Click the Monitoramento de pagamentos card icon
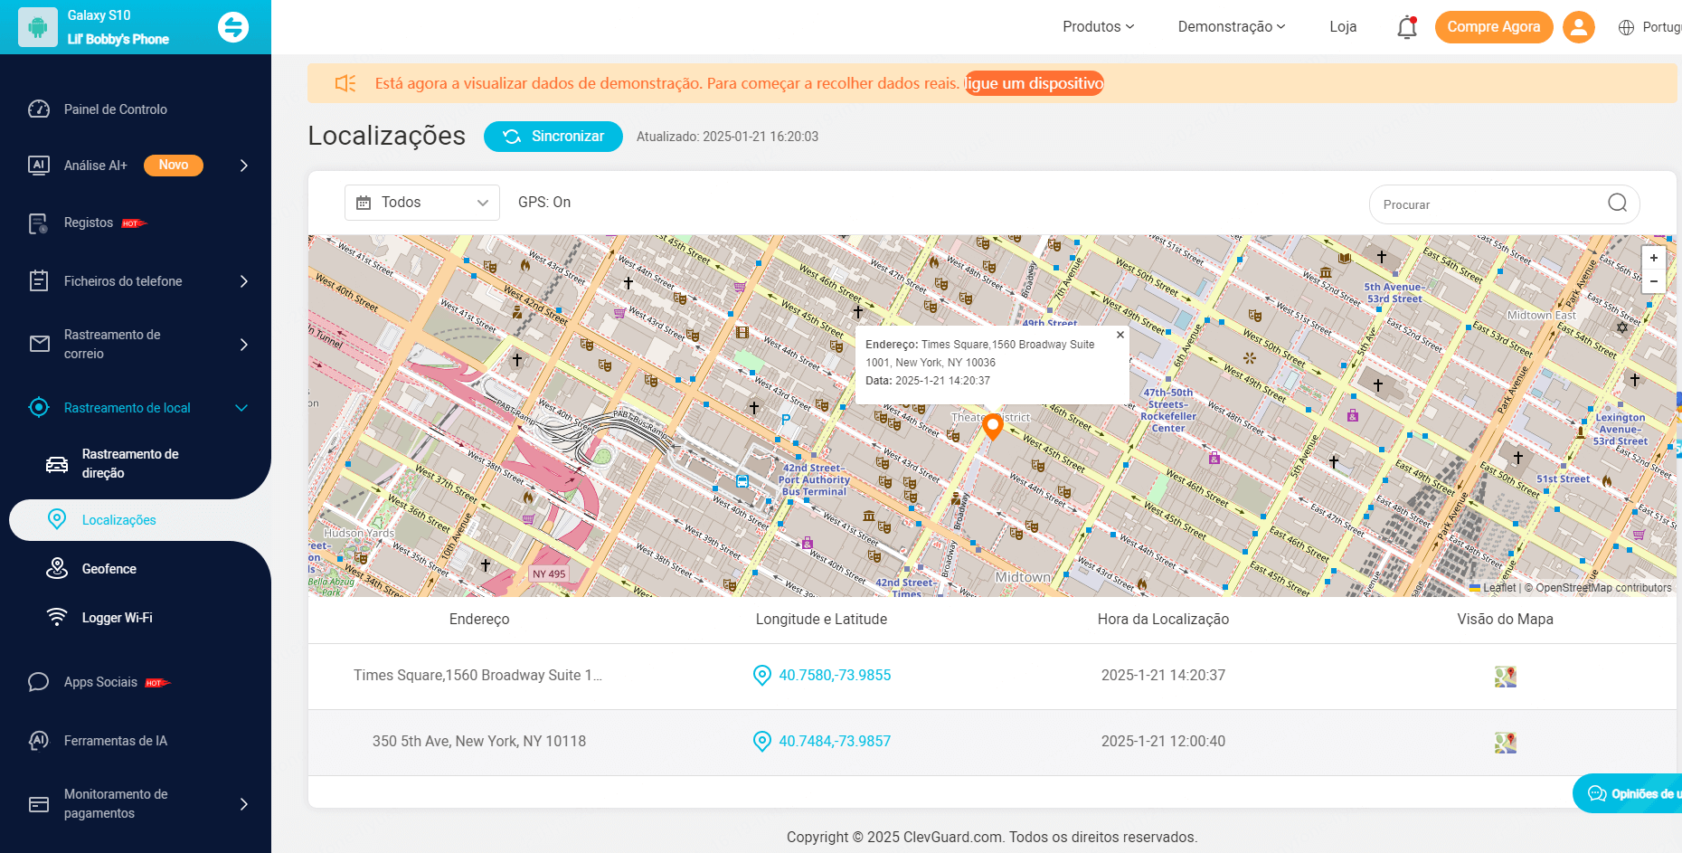This screenshot has height=853, width=1682. click(x=39, y=804)
